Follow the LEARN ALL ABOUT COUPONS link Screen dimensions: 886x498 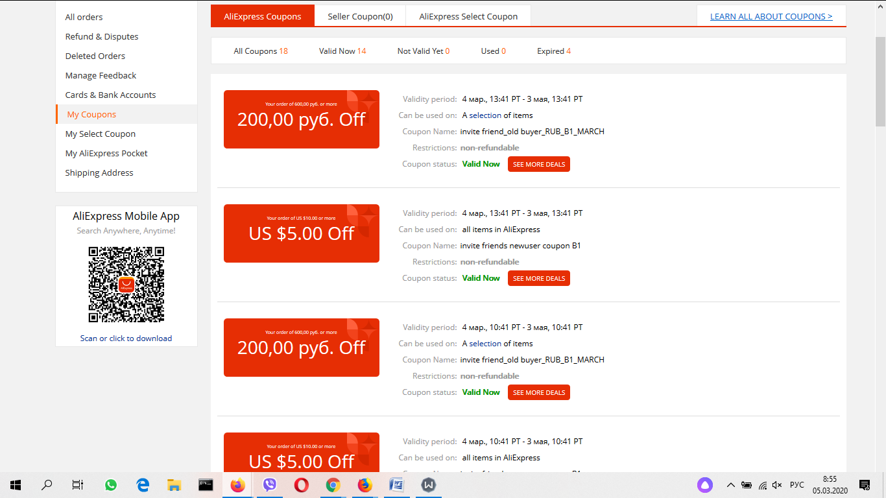click(x=771, y=16)
